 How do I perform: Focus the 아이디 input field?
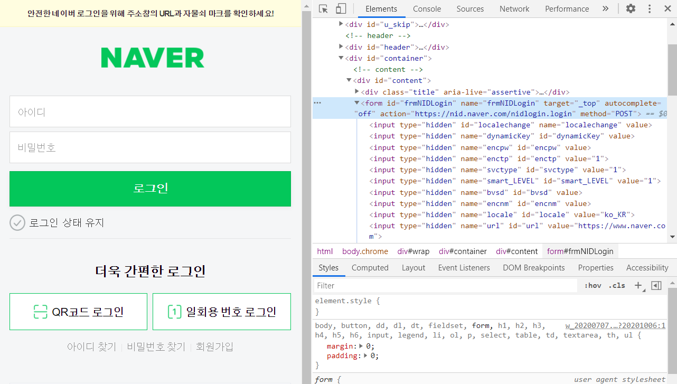click(150, 111)
